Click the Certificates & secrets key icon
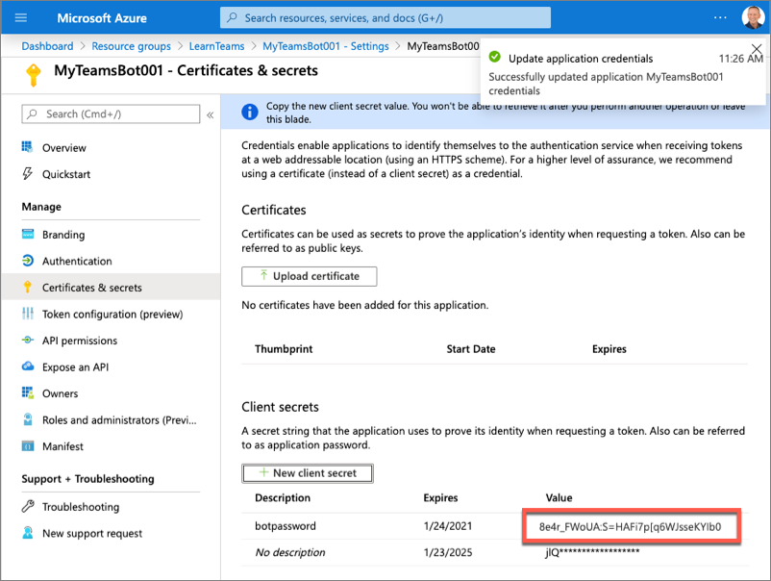The width and height of the screenshot is (771, 581). click(28, 288)
